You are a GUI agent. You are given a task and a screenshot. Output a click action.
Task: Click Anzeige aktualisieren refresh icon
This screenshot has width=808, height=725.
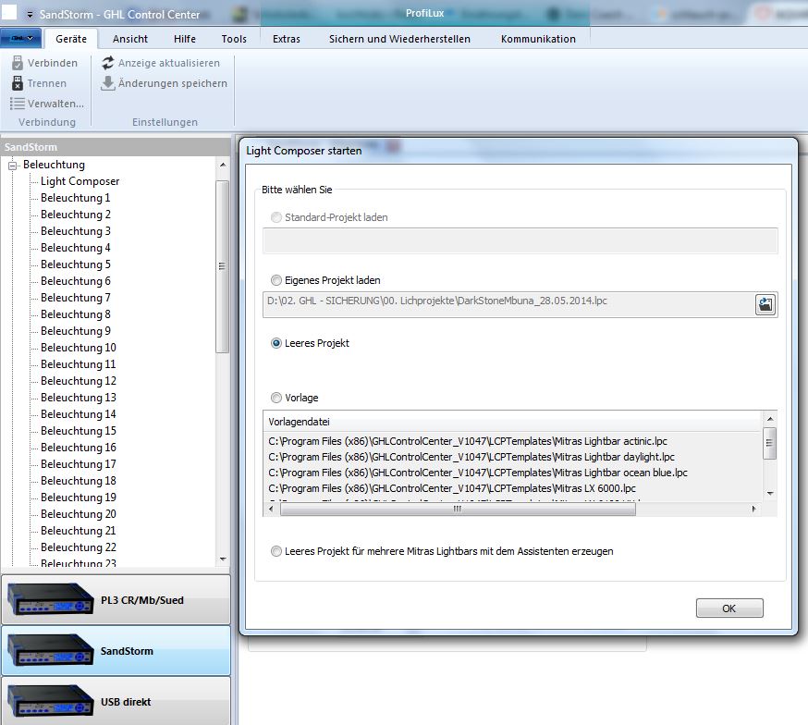point(108,63)
